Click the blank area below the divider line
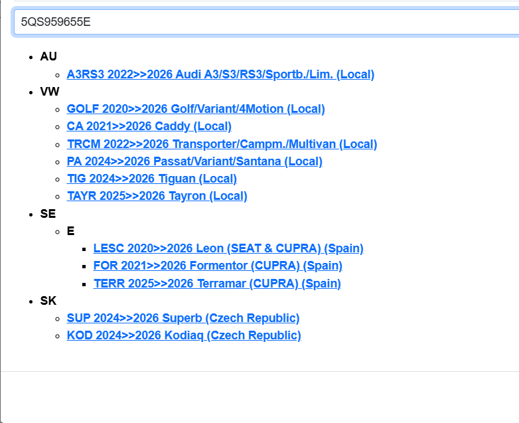 click(x=259, y=397)
